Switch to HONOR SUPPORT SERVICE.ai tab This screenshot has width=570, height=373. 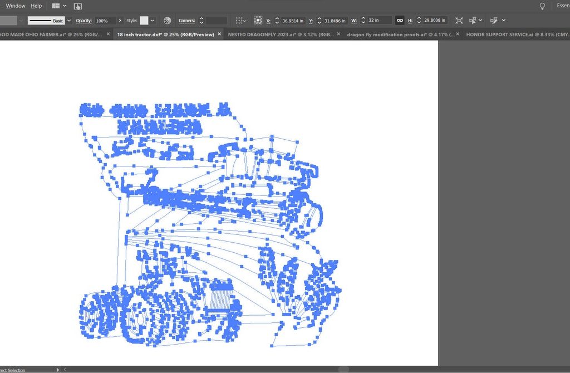click(x=514, y=35)
